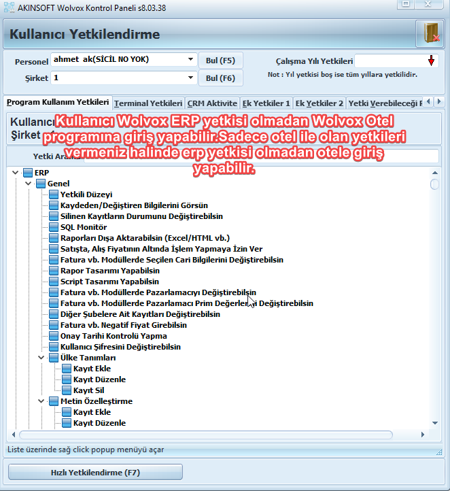Toggle Rapor Tasarımı Yapabilsin box
This screenshot has width=450, height=491.
(x=54, y=271)
